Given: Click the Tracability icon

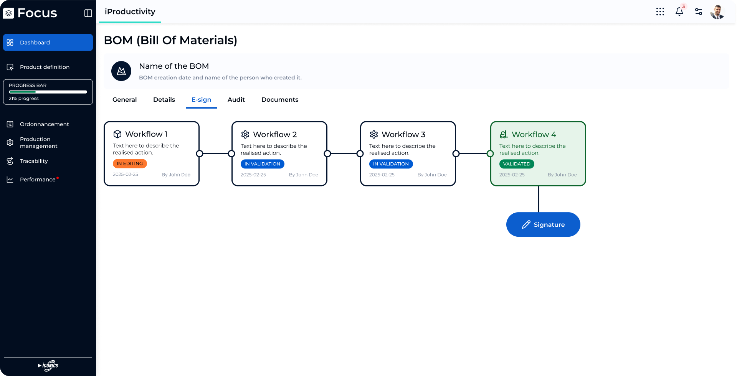Looking at the screenshot, I should (x=10, y=161).
